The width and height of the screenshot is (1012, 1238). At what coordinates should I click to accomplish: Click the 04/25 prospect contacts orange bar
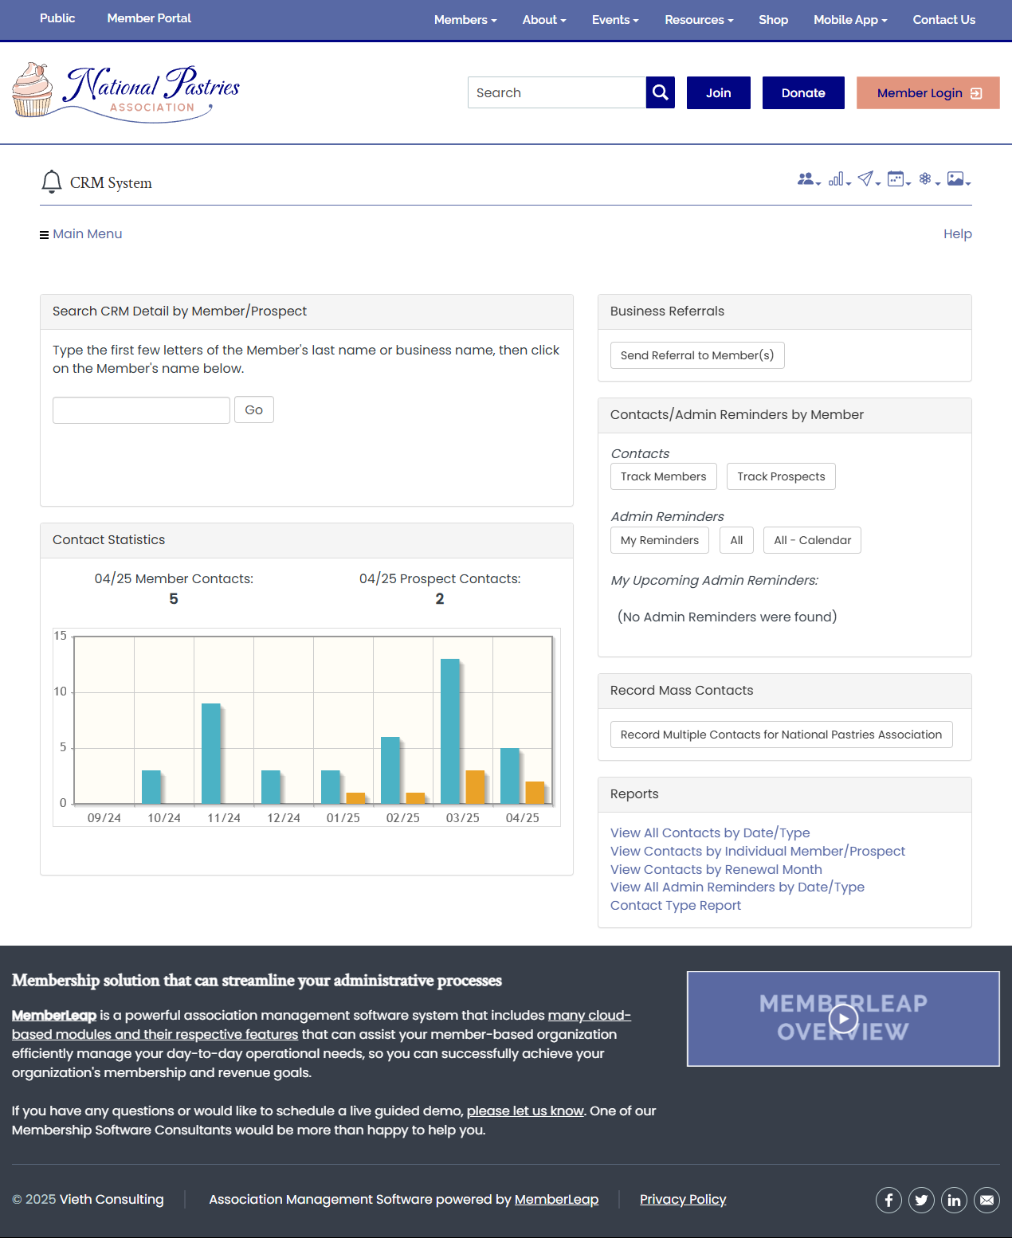535,793
